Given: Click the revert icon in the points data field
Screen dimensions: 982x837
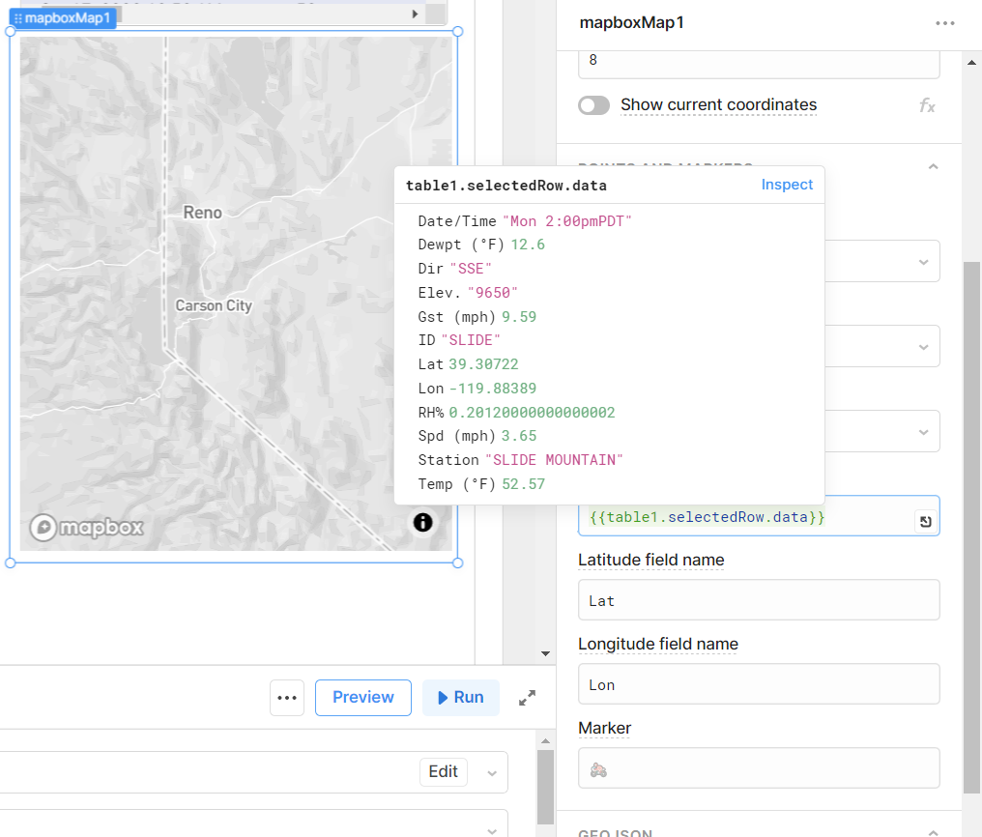Looking at the screenshot, I should [925, 519].
